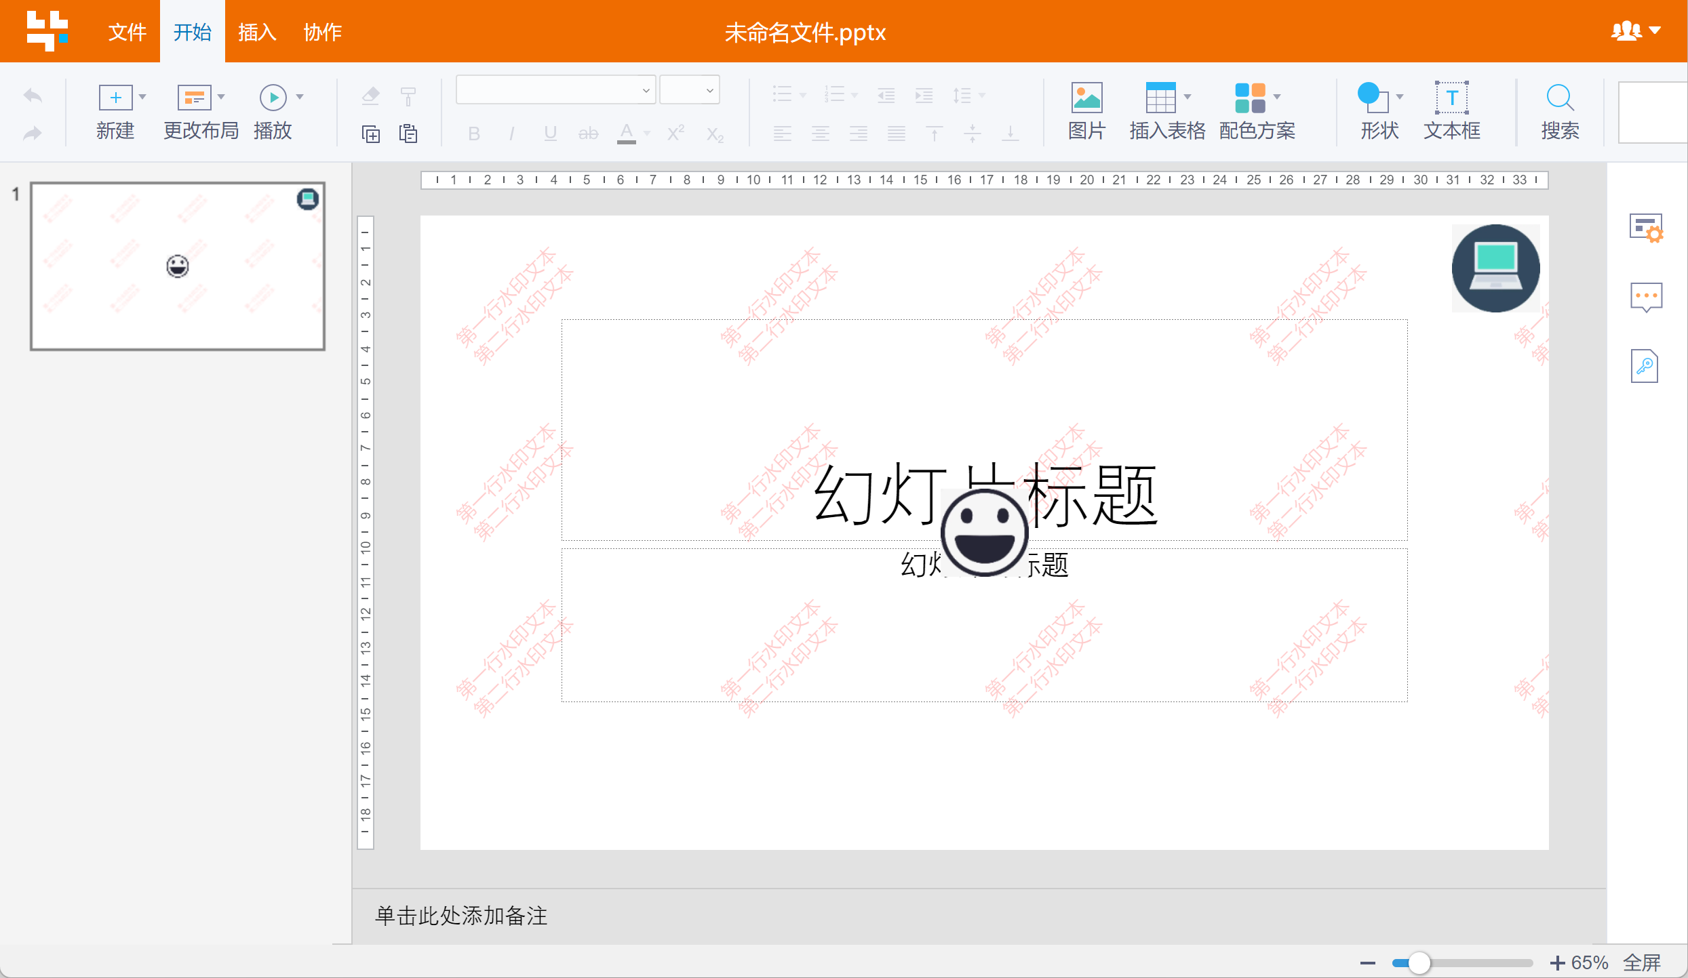Image resolution: width=1688 pixels, height=978 pixels.
Task: Click the 形状 shapes icon
Action: click(1373, 97)
